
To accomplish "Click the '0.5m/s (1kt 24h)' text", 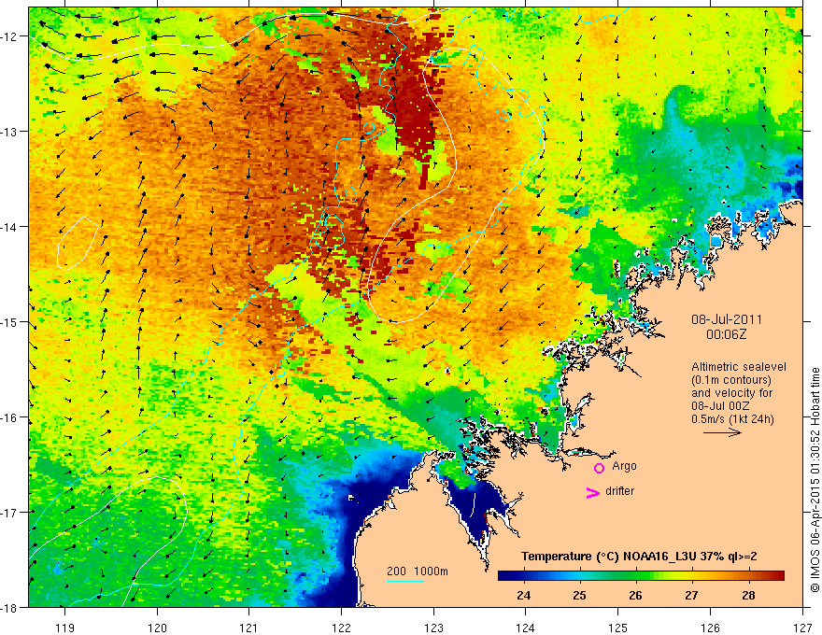I will (732, 419).
